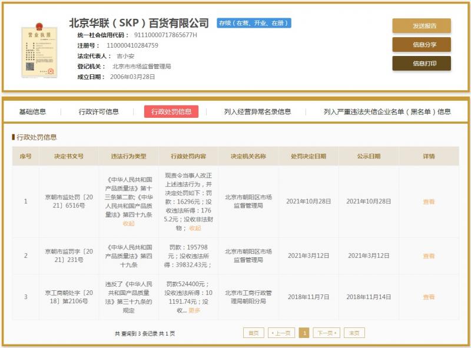The image size is (471, 348).
Task: Switch to the 行政许可信息 tab
Action: point(98,112)
